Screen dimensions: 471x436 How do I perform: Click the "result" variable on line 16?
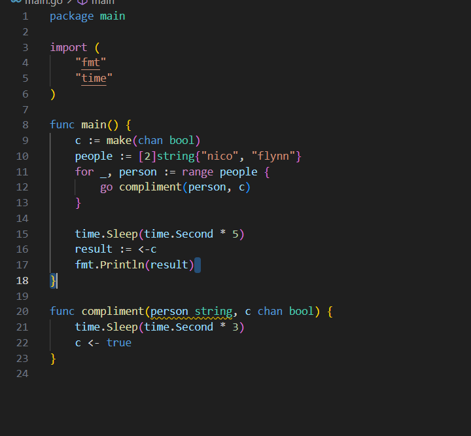pyautogui.click(x=94, y=249)
